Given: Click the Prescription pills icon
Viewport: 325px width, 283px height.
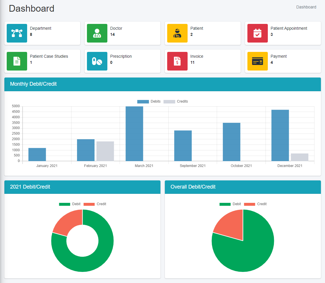Looking at the screenshot, I should pyautogui.click(x=97, y=61).
